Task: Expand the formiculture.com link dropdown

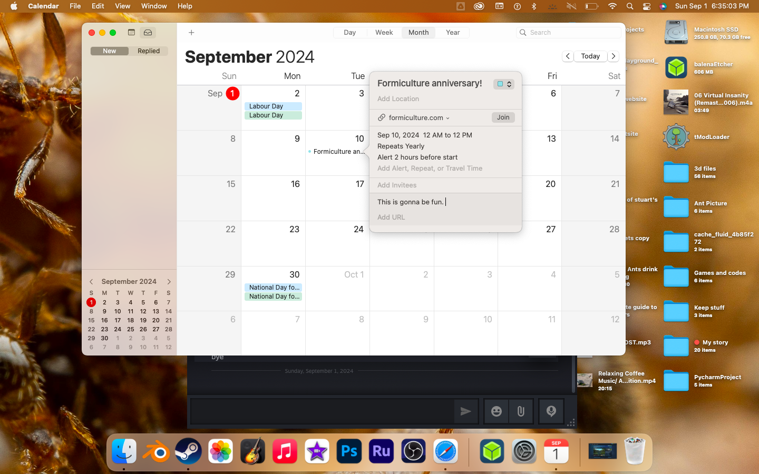Action: (x=447, y=118)
